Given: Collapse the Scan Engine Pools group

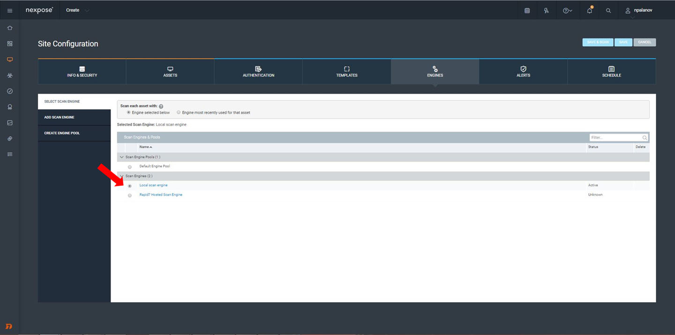Looking at the screenshot, I should (122, 157).
